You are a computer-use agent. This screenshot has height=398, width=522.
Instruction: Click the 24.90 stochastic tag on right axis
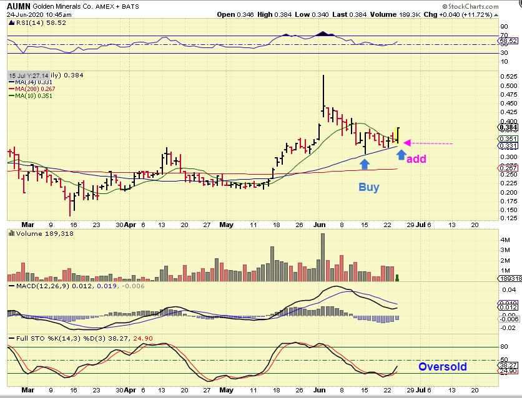(508, 371)
